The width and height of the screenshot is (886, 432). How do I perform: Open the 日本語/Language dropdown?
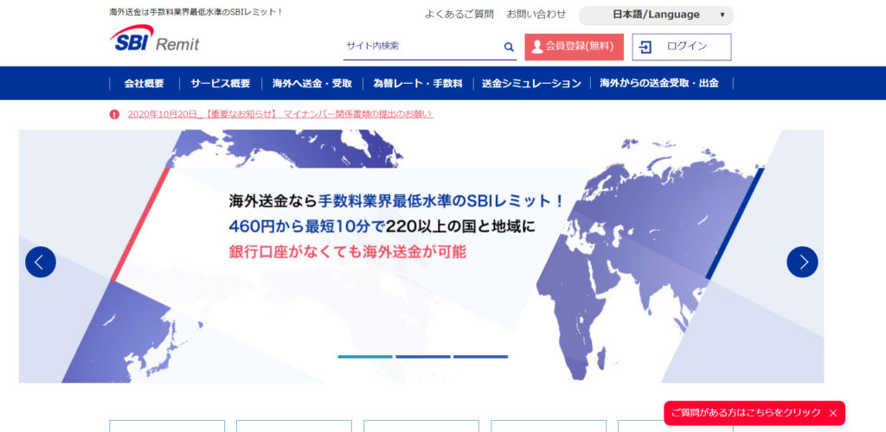[656, 16]
